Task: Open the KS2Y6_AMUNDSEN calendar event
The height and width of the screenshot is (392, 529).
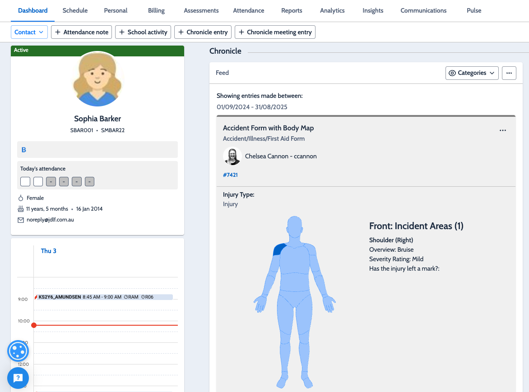Action: pos(104,297)
